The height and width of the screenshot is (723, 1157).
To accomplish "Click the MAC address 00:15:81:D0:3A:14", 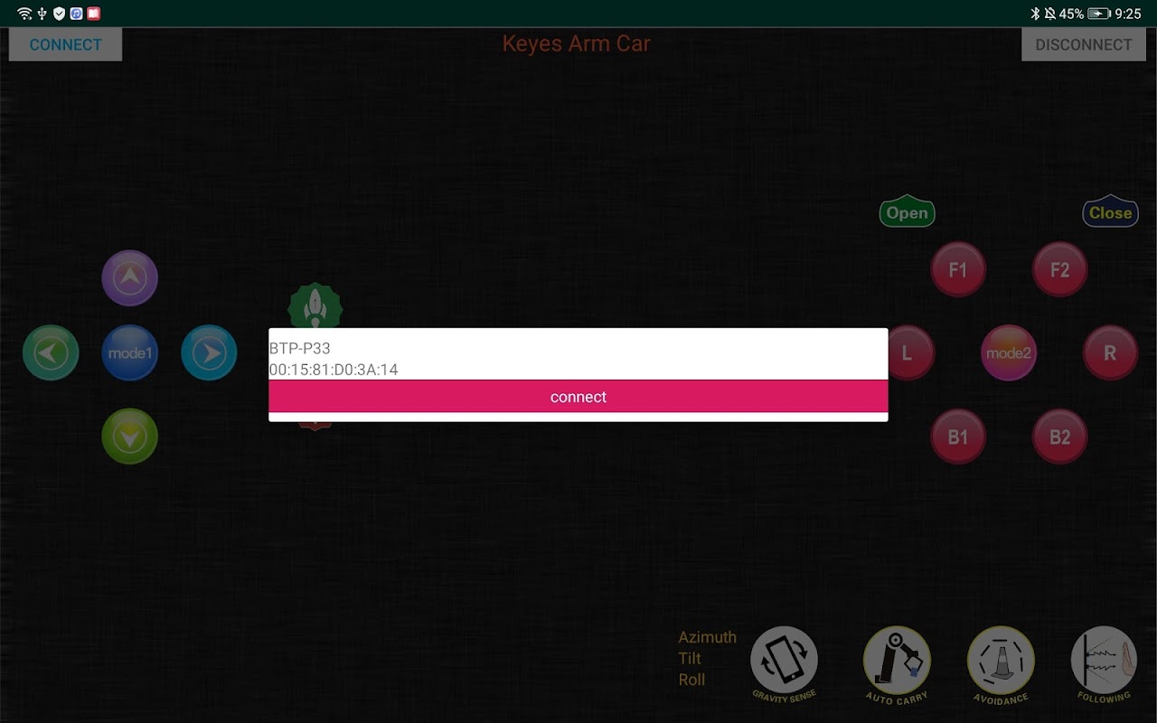I will pos(334,370).
